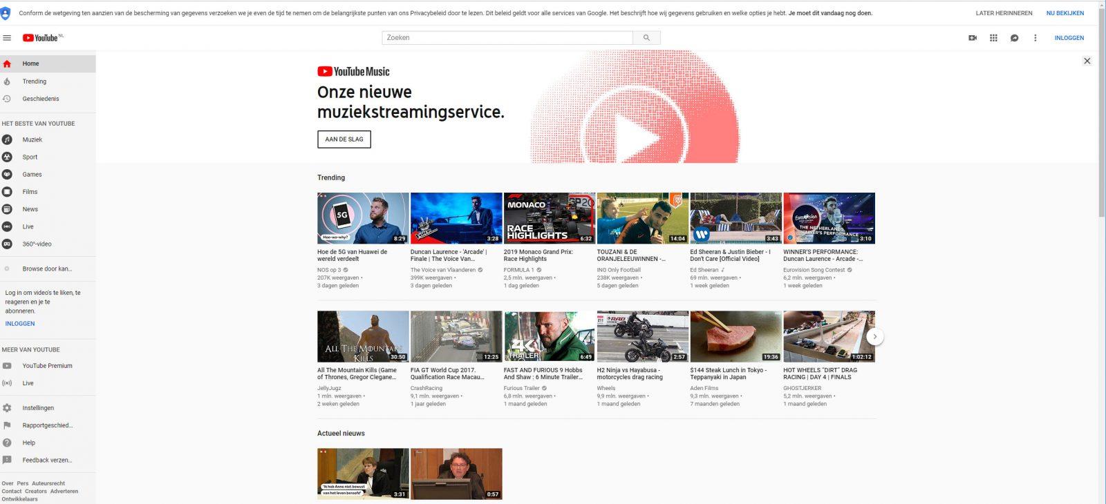
Task: Open All The Mountain Kills thumbnail
Action: point(363,336)
